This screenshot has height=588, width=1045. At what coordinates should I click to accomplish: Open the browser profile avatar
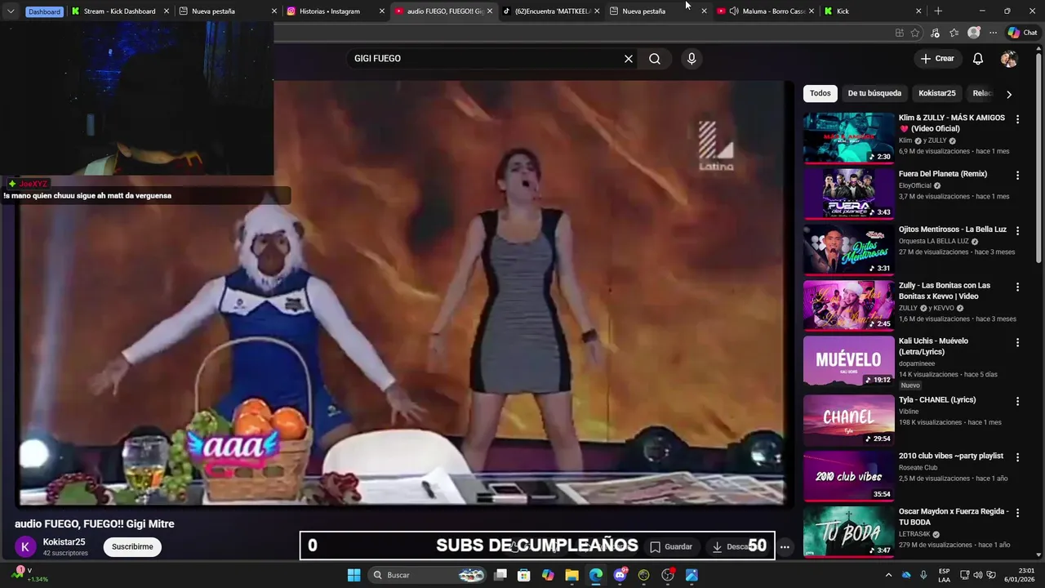(x=973, y=33)
